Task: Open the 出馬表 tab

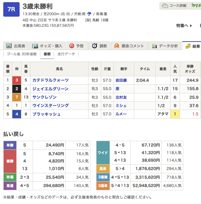Action: tap(16, 46)
